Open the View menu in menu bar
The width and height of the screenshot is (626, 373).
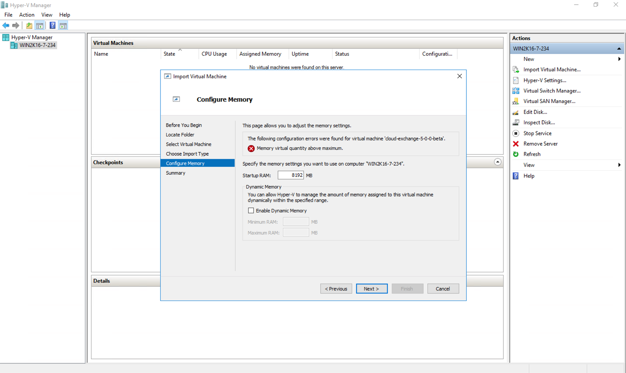coord(47,15)
